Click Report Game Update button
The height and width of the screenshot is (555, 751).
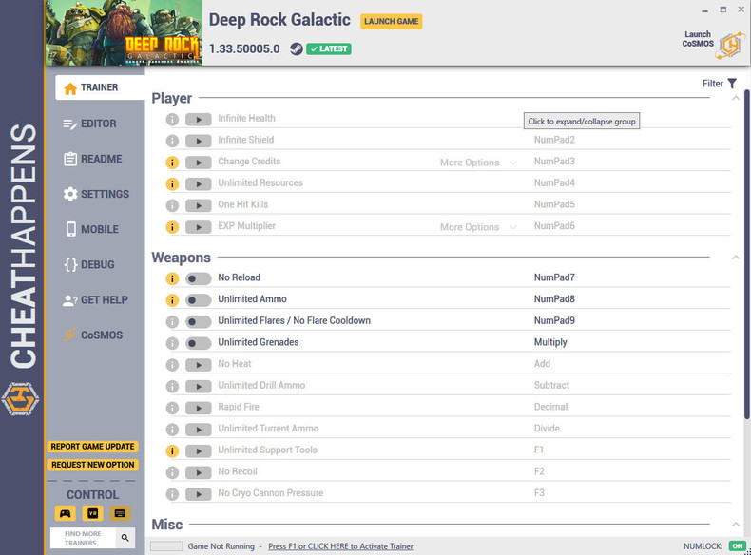pyautogui.click(x=92, y=447)
